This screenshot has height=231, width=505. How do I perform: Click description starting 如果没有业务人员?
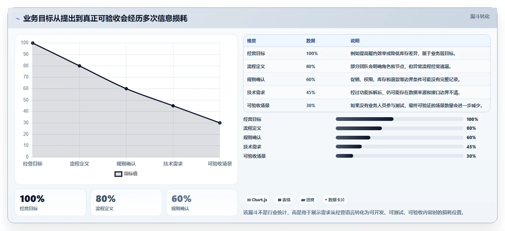coord(417,106)
